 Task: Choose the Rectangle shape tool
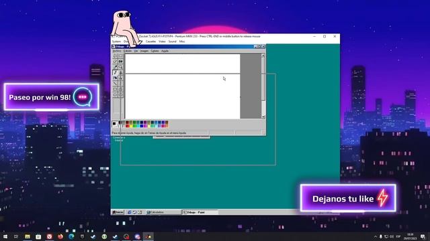pos(115,89)
